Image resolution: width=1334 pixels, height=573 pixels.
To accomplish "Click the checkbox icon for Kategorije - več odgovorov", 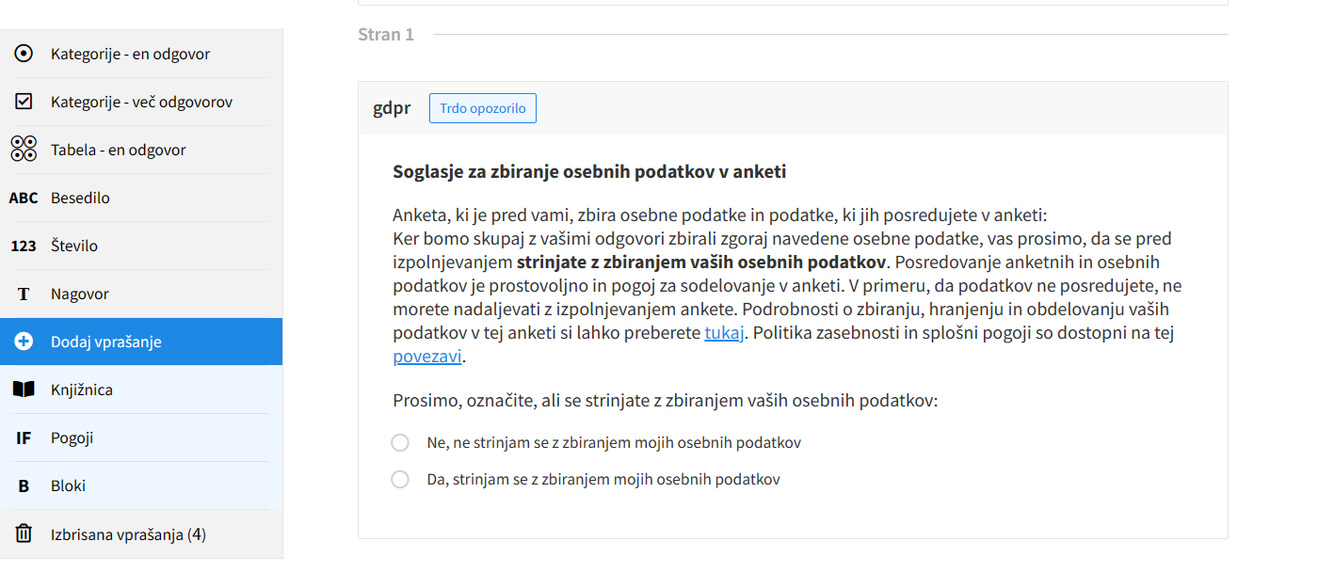I will coord(24,102).
